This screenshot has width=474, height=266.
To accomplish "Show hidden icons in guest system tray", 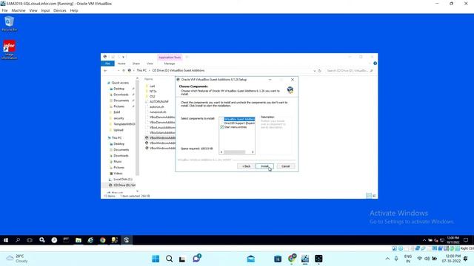I will click(424, 240).
